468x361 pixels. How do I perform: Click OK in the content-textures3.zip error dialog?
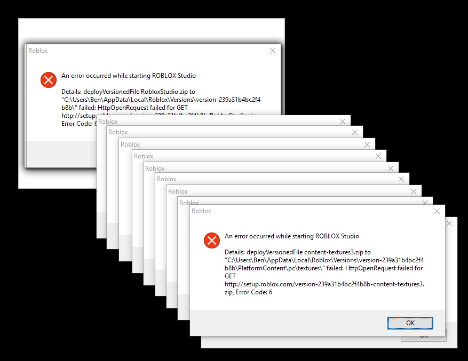coord(410,323)
